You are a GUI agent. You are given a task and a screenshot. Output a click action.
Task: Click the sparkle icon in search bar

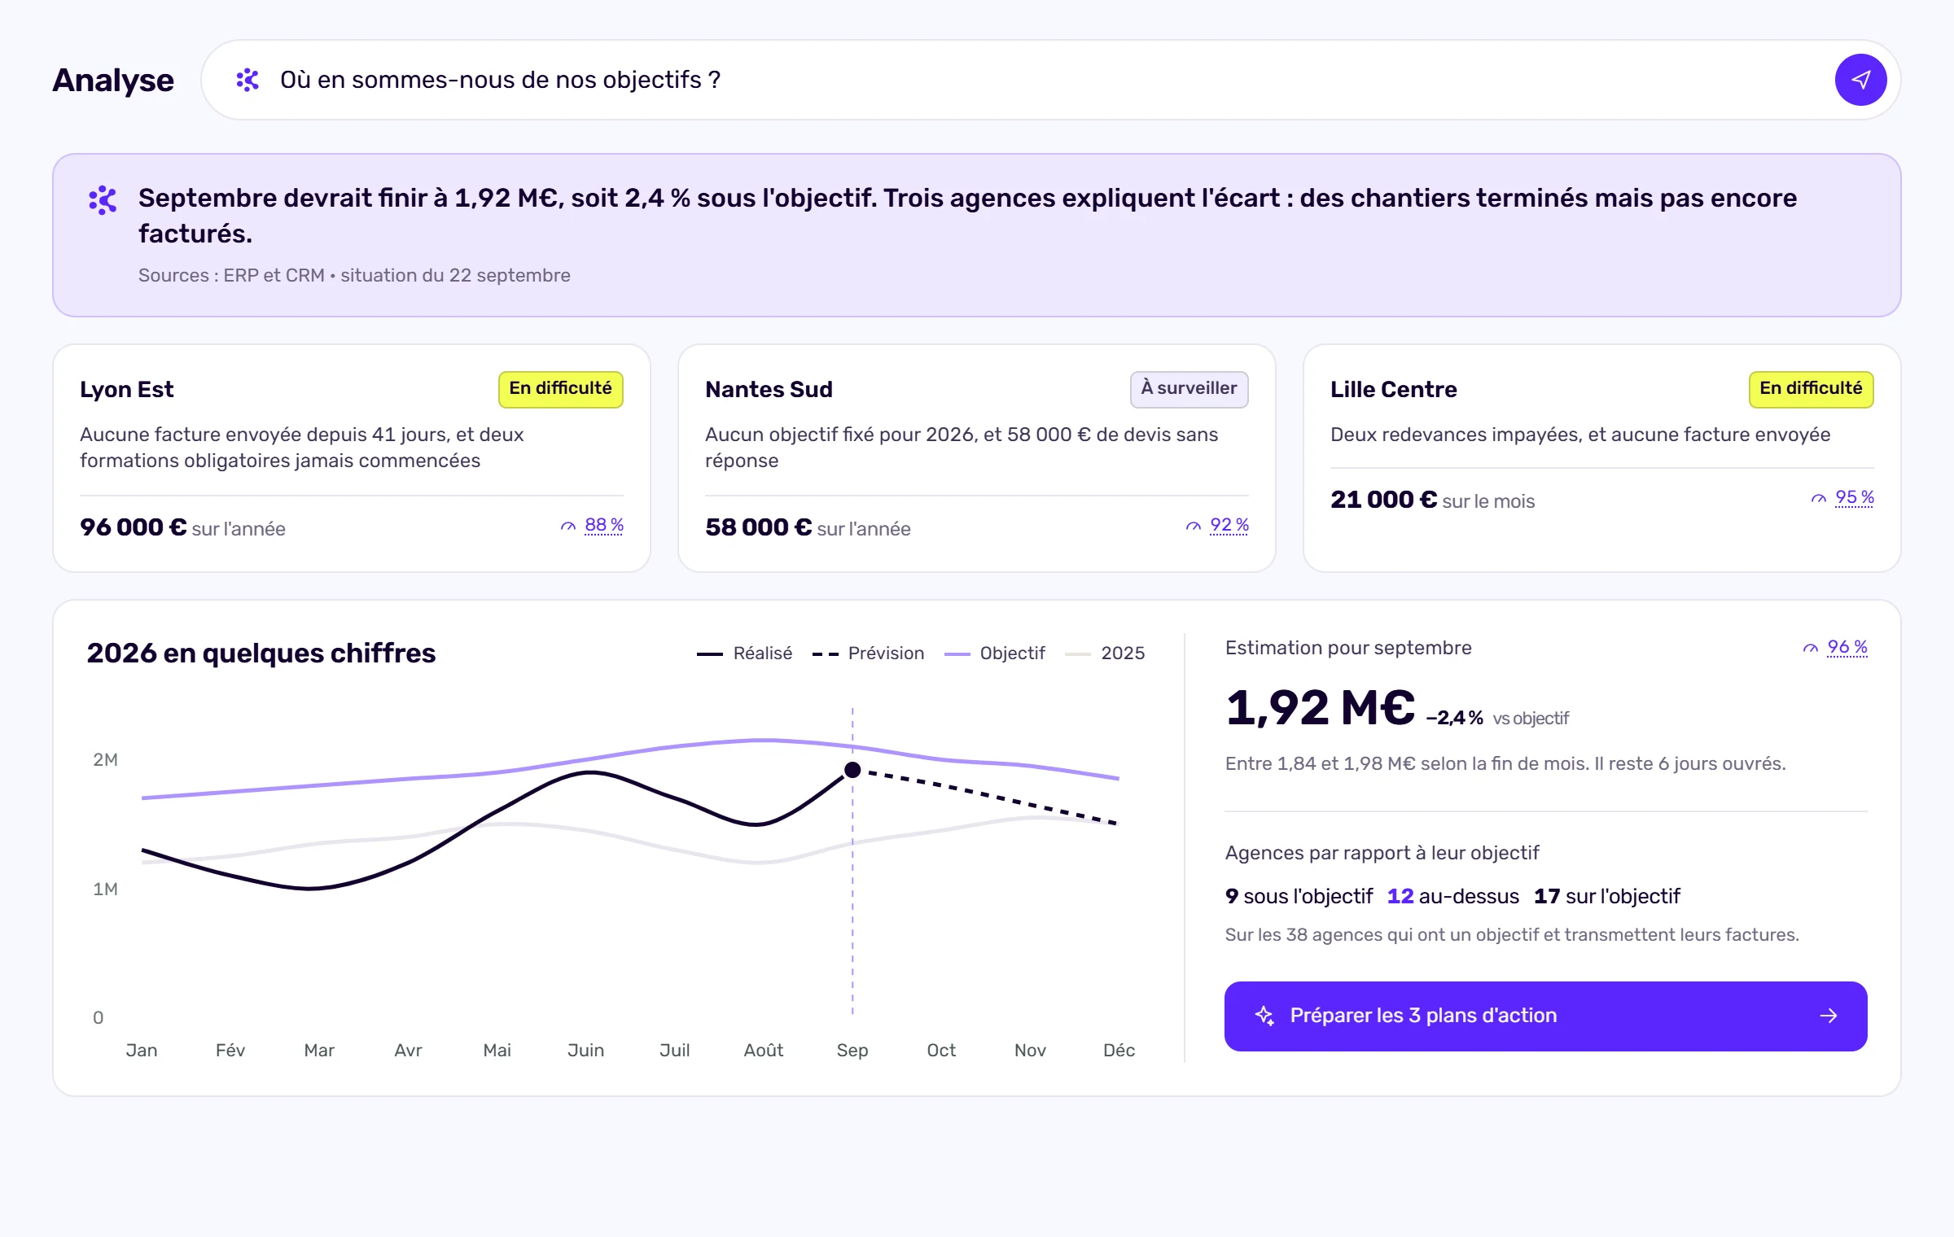[248, 80]
